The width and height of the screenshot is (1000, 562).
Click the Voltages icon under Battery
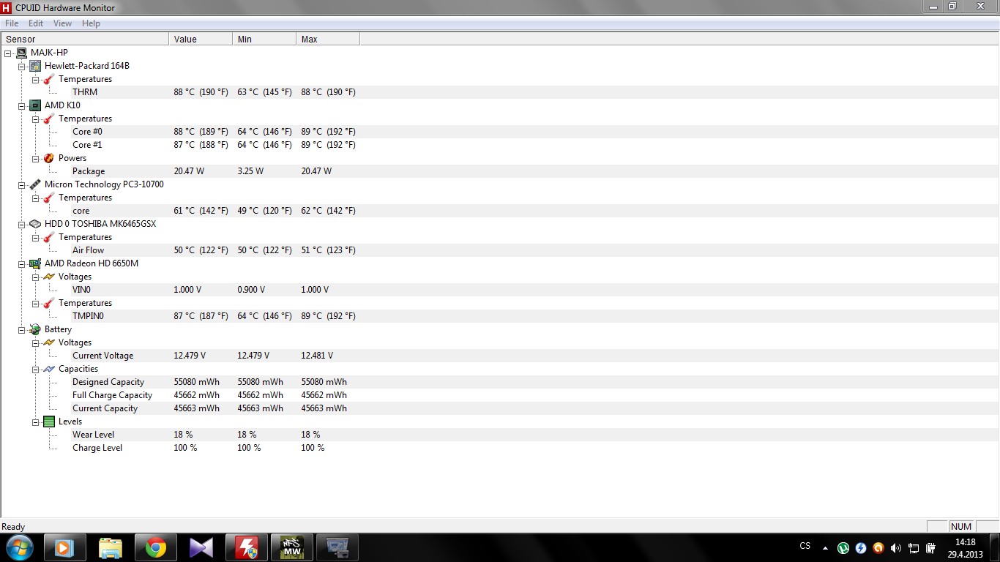pos(49,342)
